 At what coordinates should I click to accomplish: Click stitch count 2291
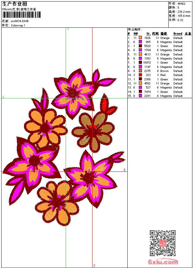(148, 96)
